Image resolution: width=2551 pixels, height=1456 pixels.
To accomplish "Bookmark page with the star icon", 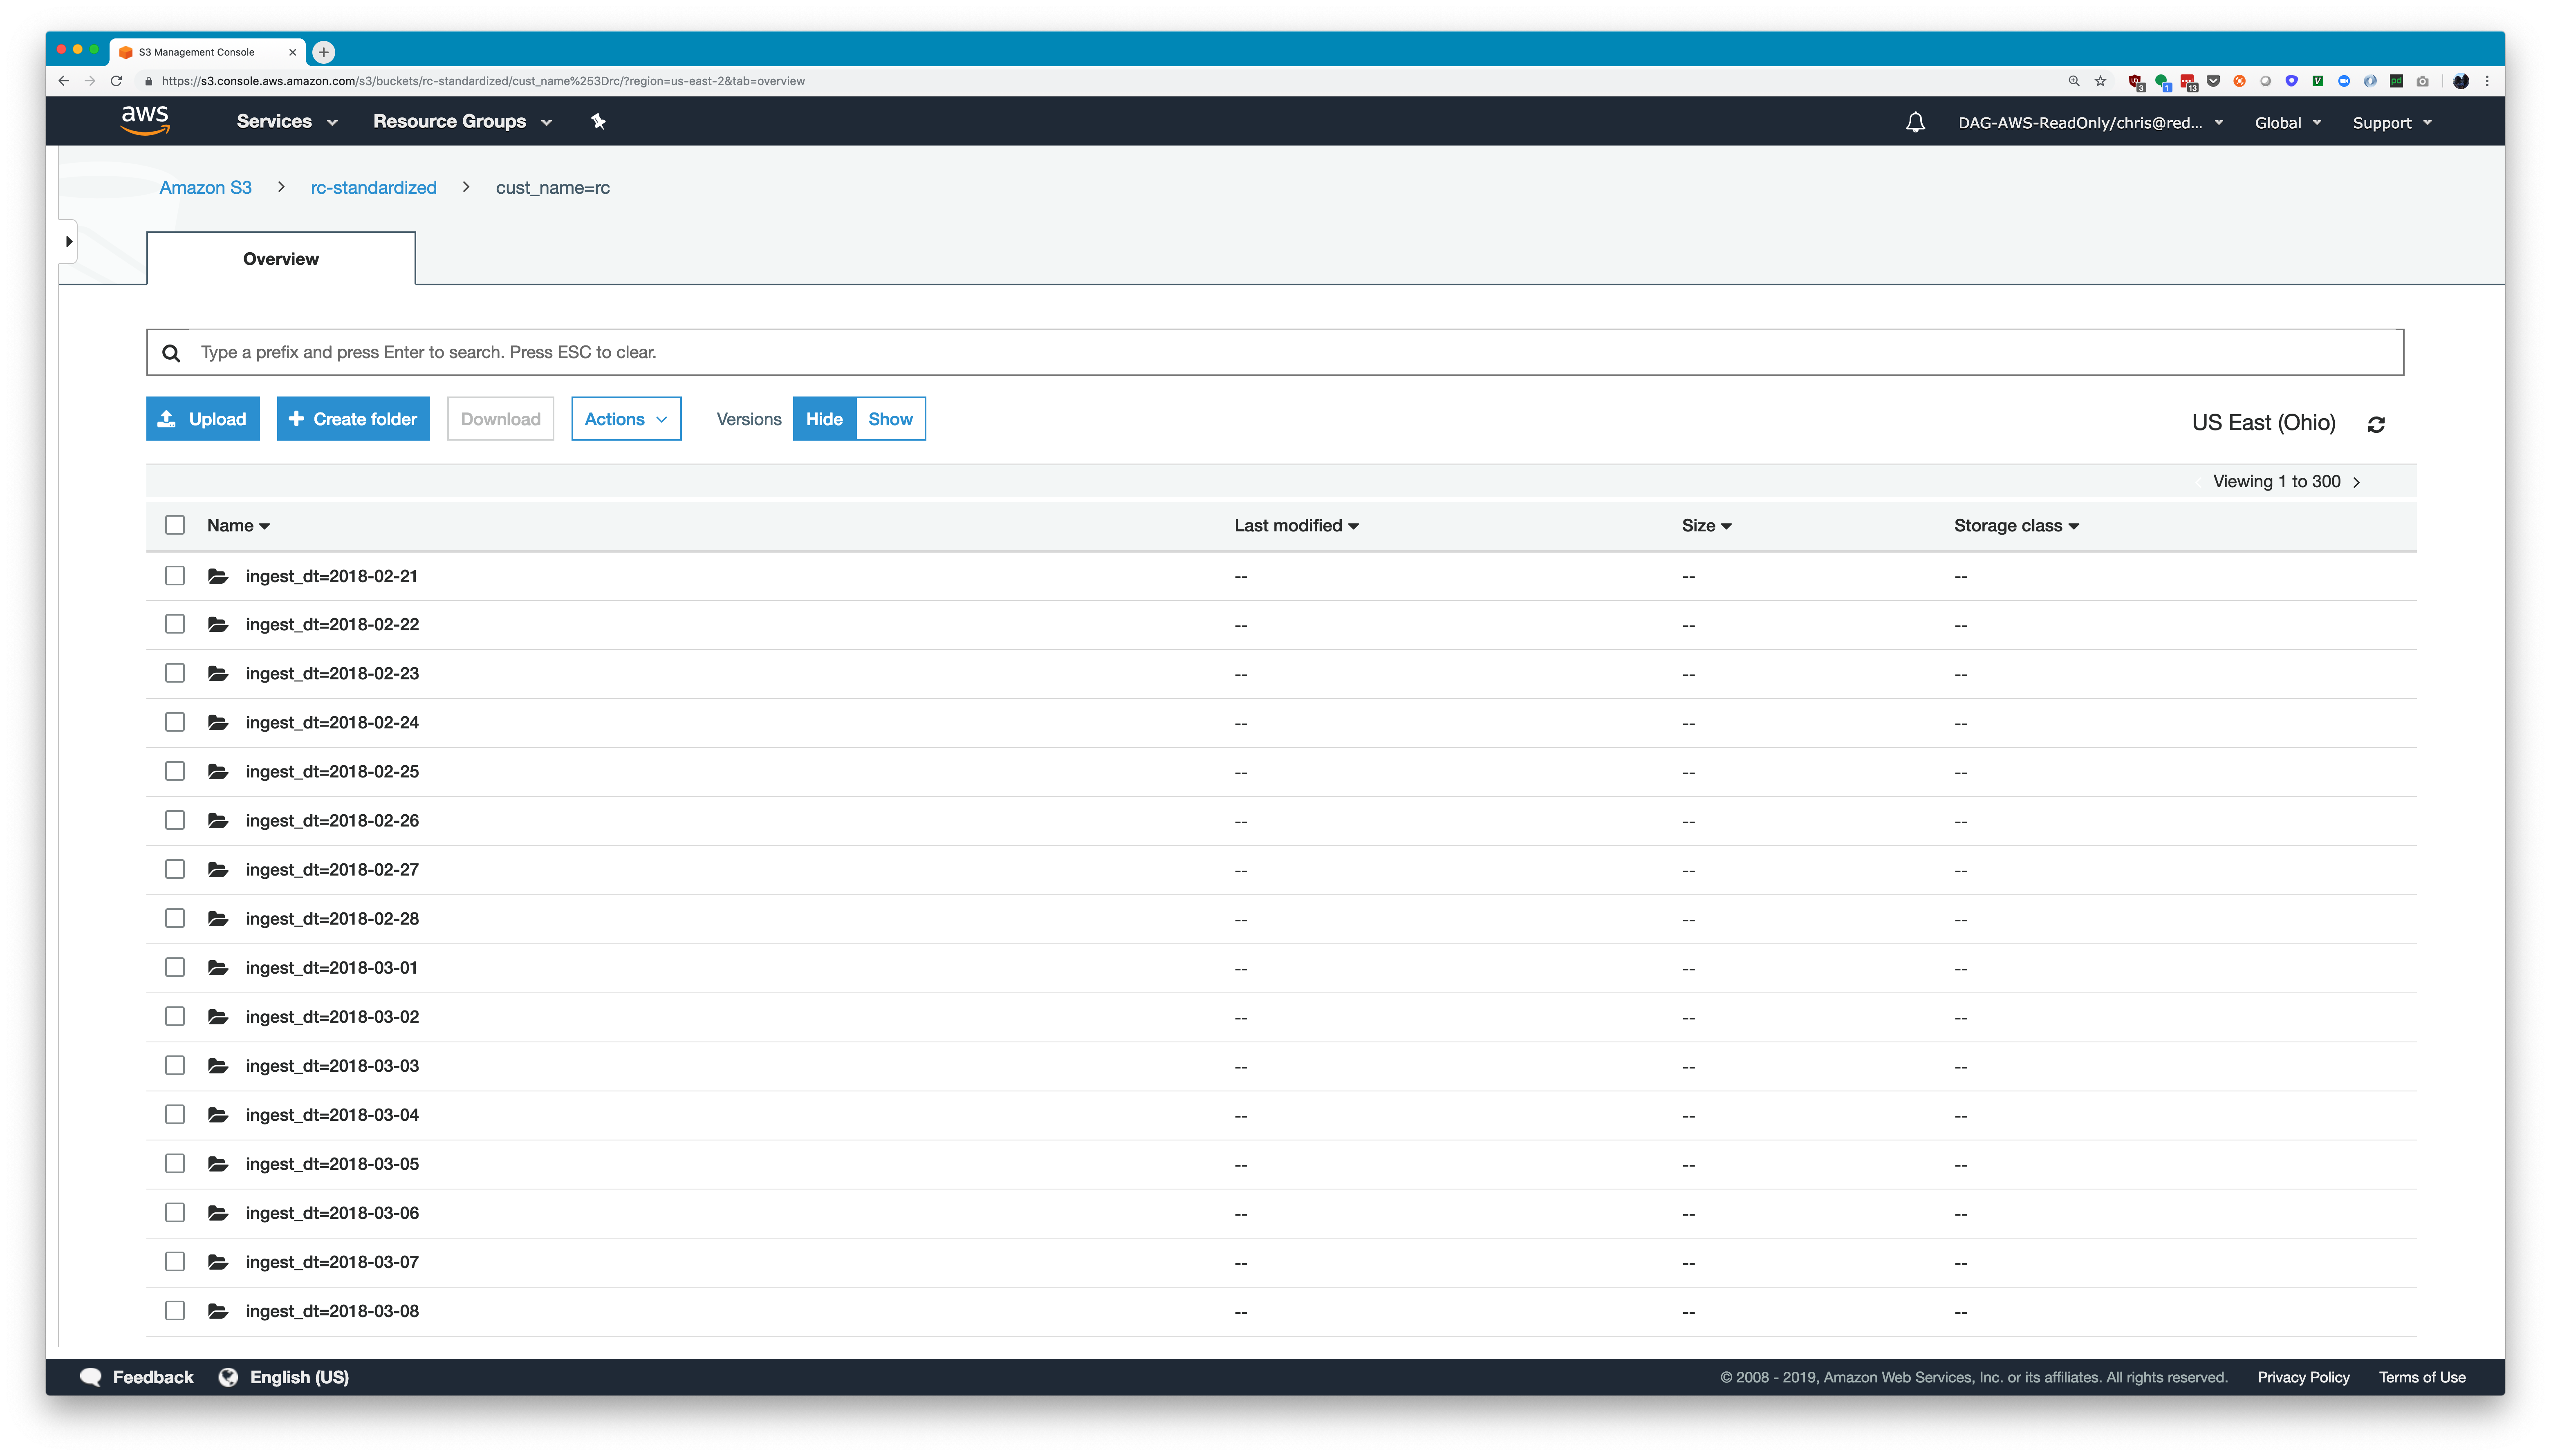I will coord(2100,81).
